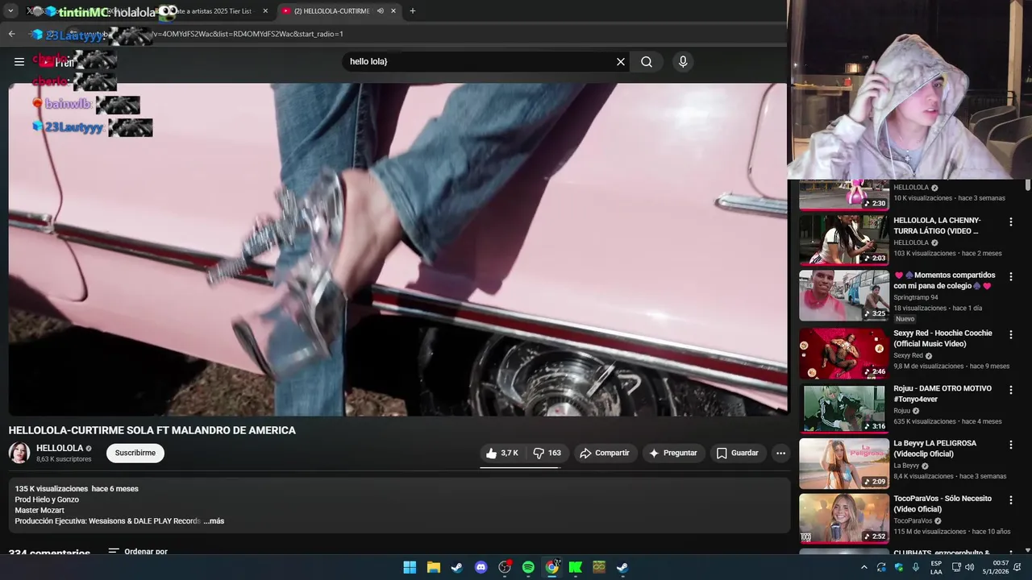This screenshot has height=580, width=1032.
Task: Expand description with ...más
Action: pos(214,521)
